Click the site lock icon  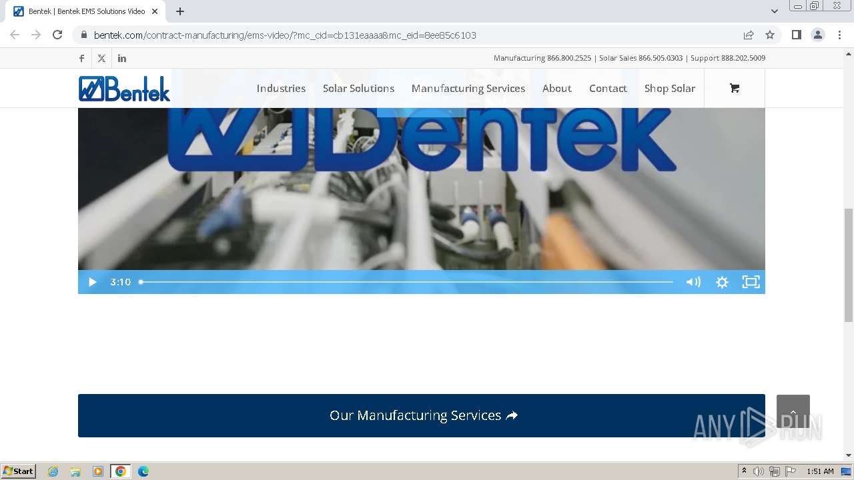point(83,35)
